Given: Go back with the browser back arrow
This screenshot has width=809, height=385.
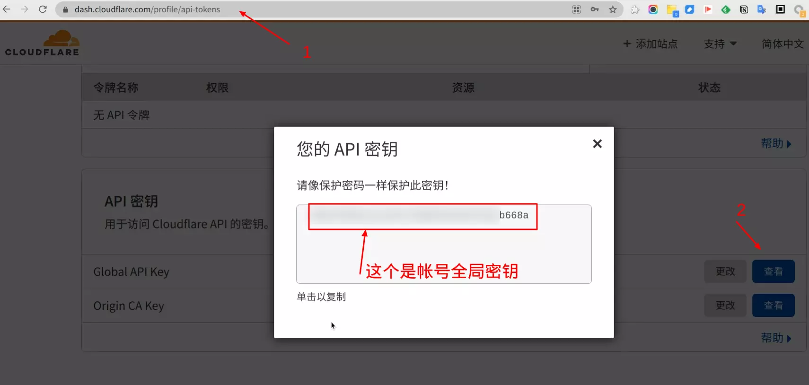Looking at the screenshot, I should click(x=7, y=9).
